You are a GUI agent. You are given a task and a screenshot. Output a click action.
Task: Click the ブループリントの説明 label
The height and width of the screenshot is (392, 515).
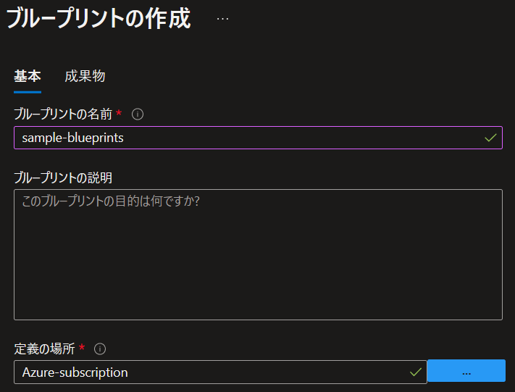pos(63,178)
